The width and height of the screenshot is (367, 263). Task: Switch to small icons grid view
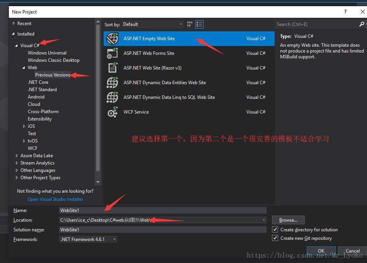coord(190,24)
